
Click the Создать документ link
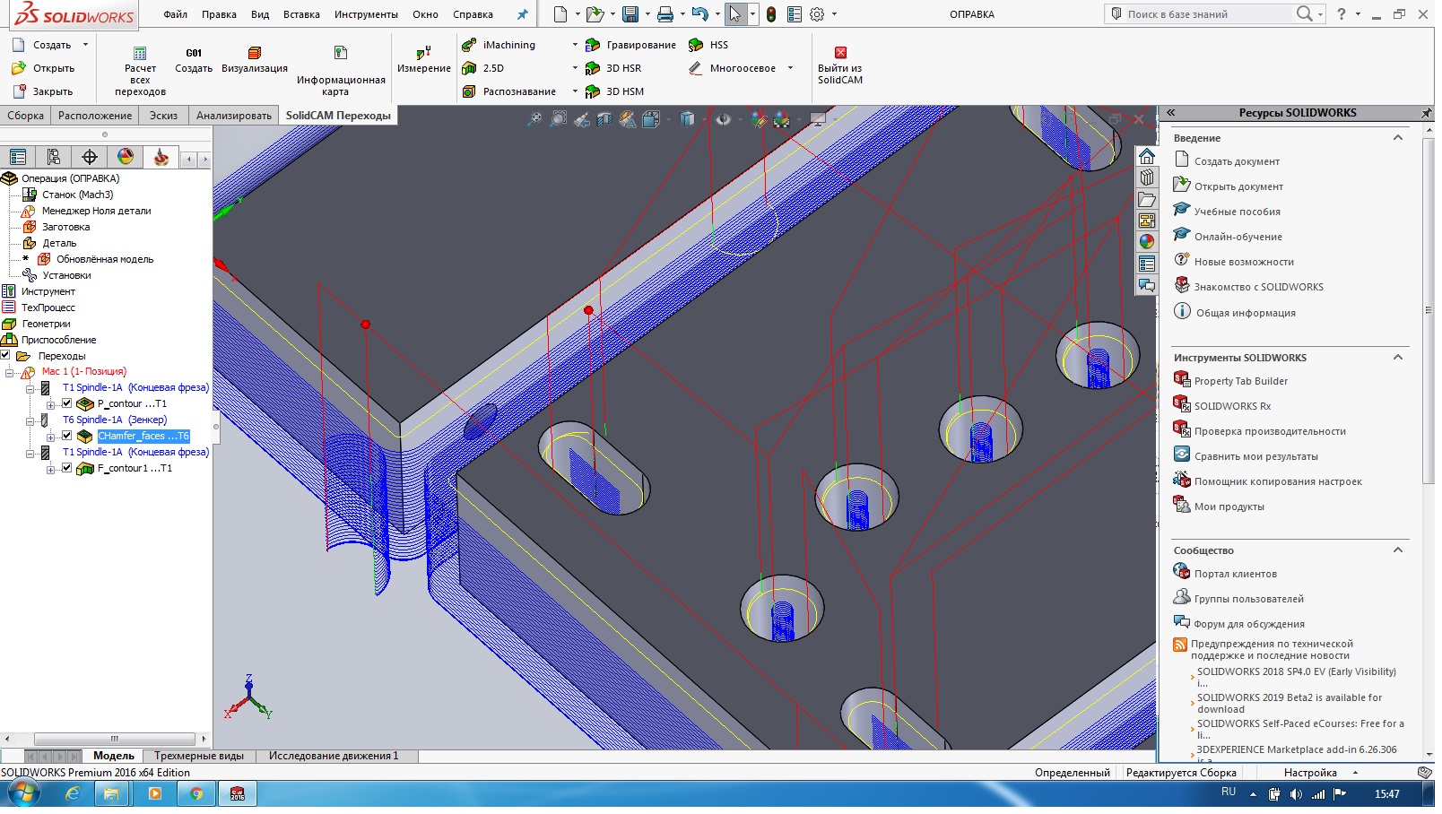tap(1237, 161)
